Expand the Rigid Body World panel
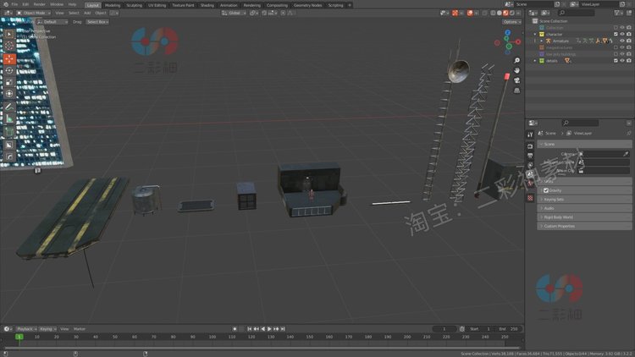The width and height of the screenshot is (635, 357). 584,217
